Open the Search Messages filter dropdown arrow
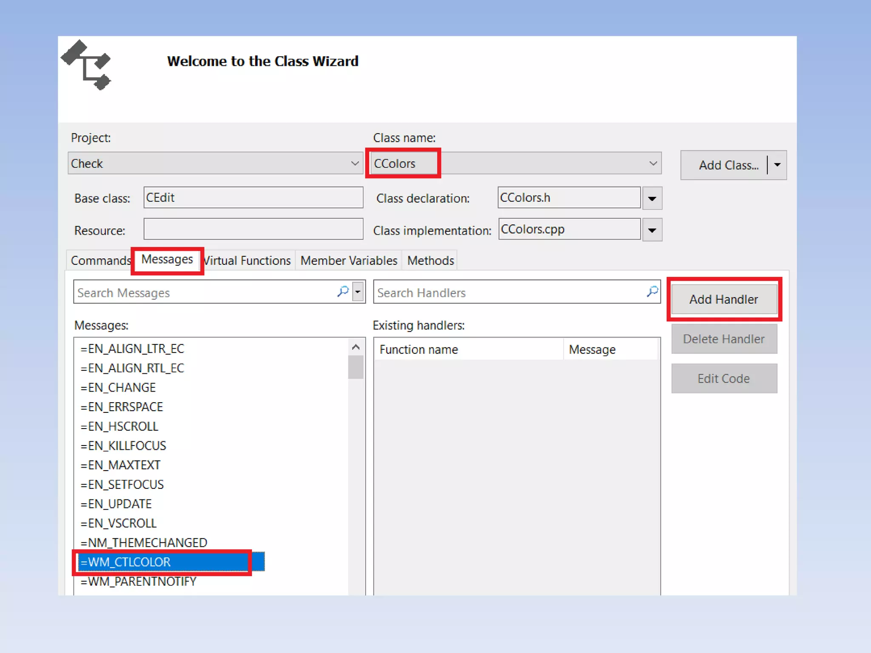Image resolution: width=871 pixels, height=653 pixels. [x=358, y=292]
